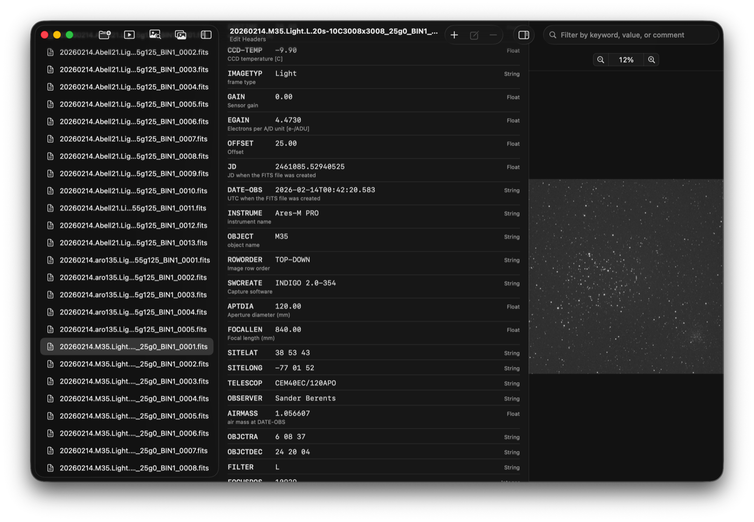This screenshot has height=522, width=754.
Task: Zoom in on the image preview
Action: tap(652, 60)
